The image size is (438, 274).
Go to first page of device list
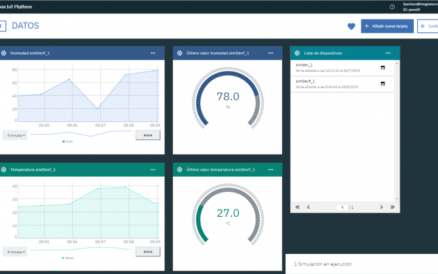(297, 207)
